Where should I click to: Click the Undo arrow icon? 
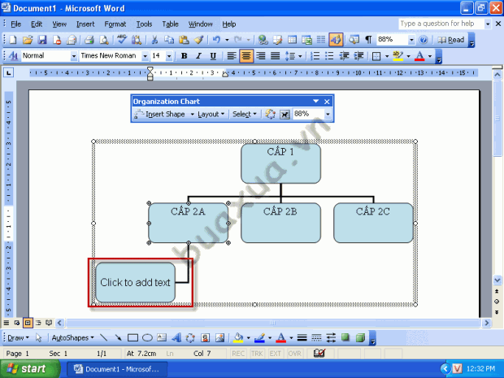coord(216,40)
